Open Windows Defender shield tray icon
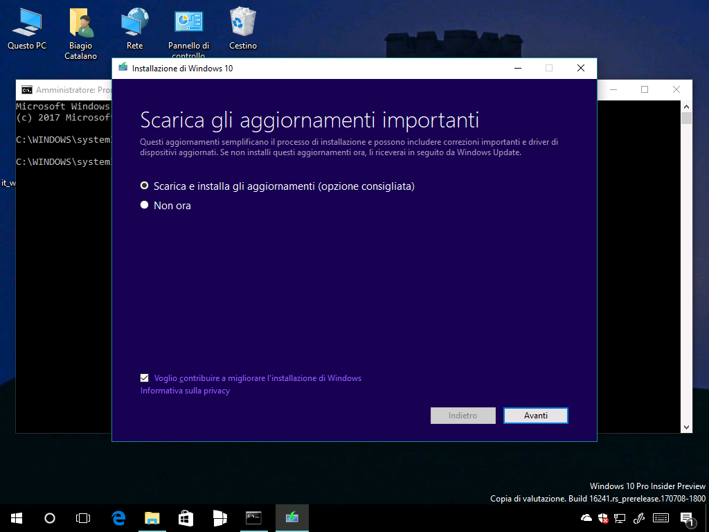 point(603,518)
